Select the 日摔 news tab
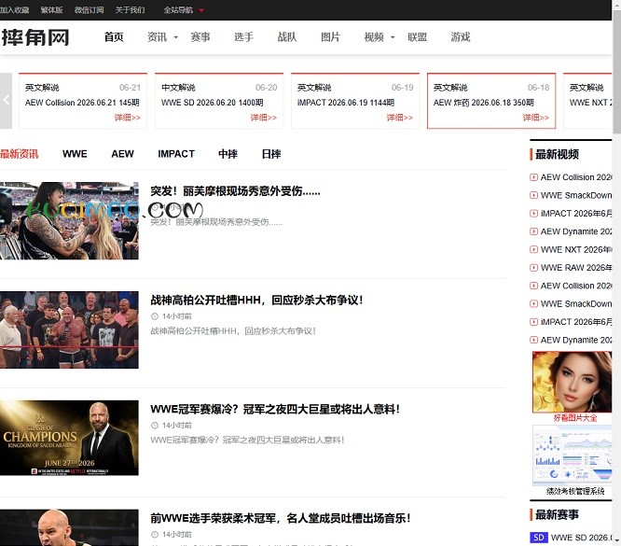 point(271,154)
